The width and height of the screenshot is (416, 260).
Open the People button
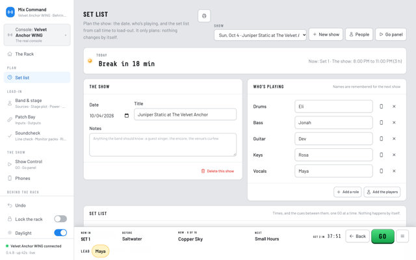click(359, 34)
